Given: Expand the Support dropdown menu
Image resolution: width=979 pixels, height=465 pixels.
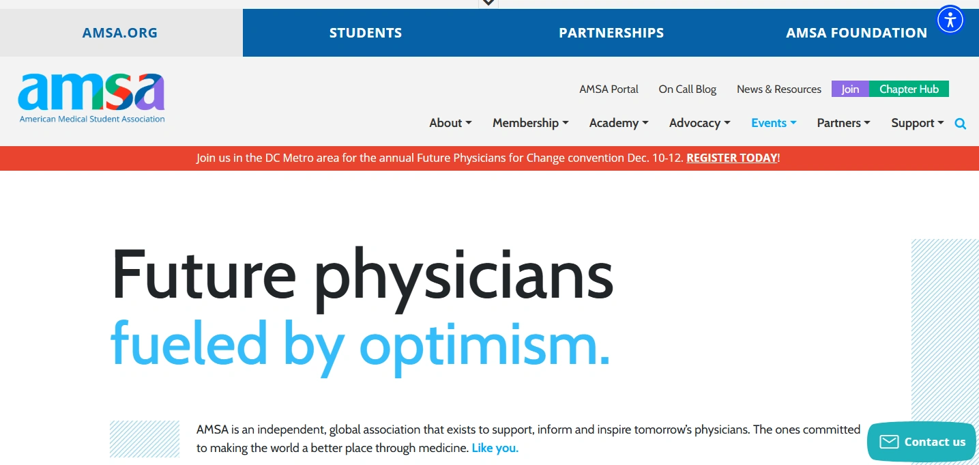Looking at the screenshot, I should (918, 123).
